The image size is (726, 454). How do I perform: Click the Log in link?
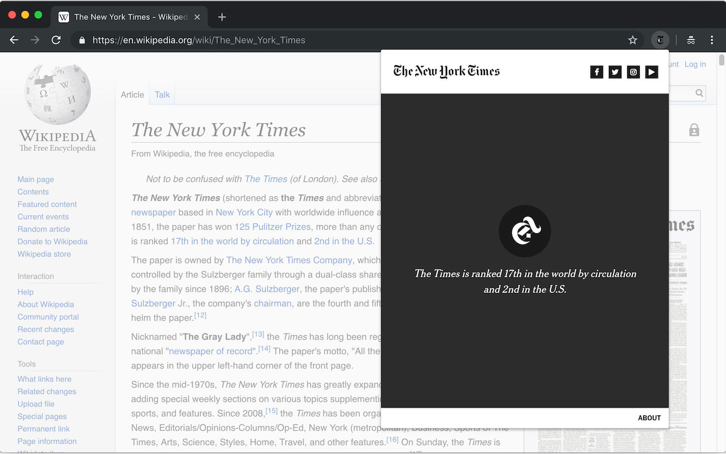point(695,64)
